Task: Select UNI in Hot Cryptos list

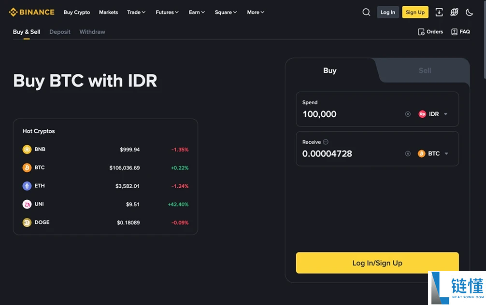Action: (39, 204)
